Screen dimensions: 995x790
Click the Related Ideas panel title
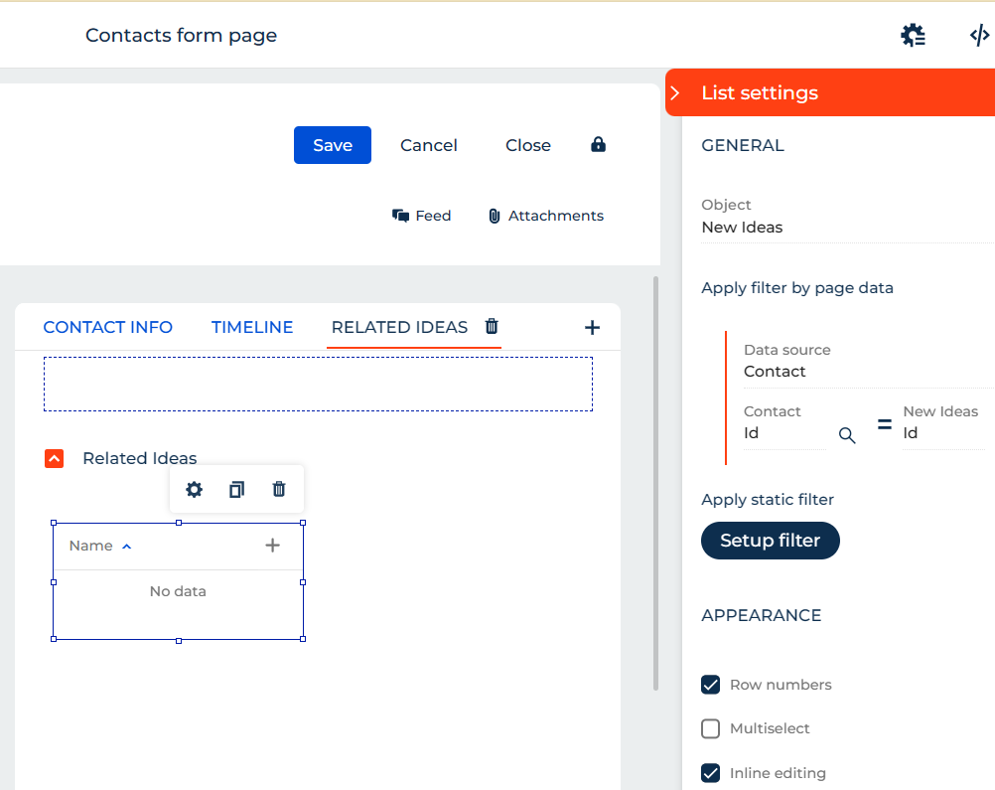140,458
